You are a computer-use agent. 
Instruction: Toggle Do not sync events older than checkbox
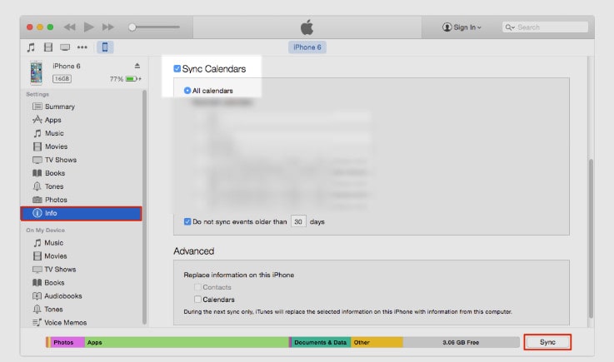(187, 221)
